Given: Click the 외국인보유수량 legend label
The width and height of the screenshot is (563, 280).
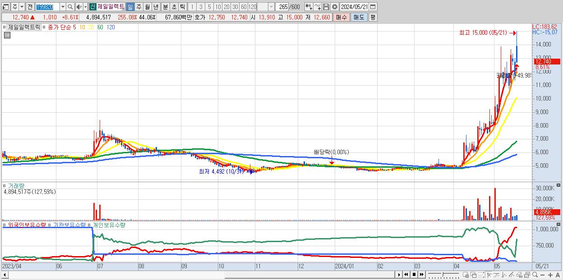Looking at the screenshot, I should (27, 225).
